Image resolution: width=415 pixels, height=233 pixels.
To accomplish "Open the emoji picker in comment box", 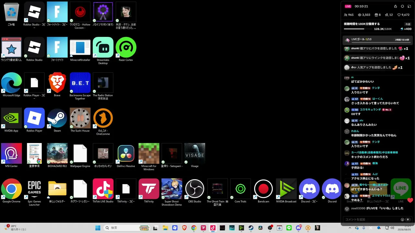I will point(402,219).
